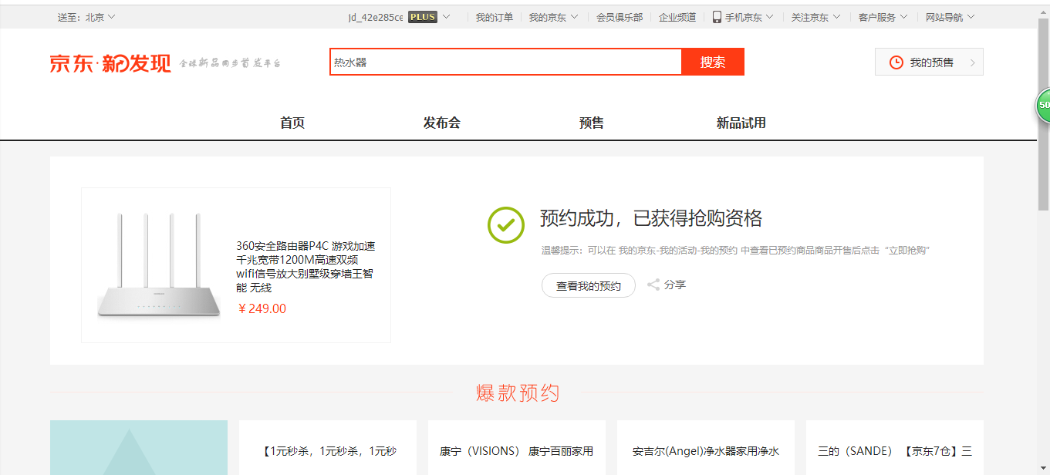Click the 爆款预约 heading
Image resolution: width=1050 pixels, height=475 pixels.
click(517, 392)
